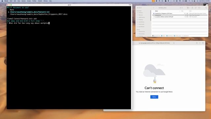Viewport: 211px width, 119px height.
Task: Select AirDrop in Finder sidebar
Action: point(140,13)
